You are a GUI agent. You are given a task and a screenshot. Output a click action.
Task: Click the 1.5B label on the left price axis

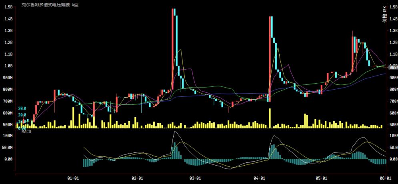(8, 7)
